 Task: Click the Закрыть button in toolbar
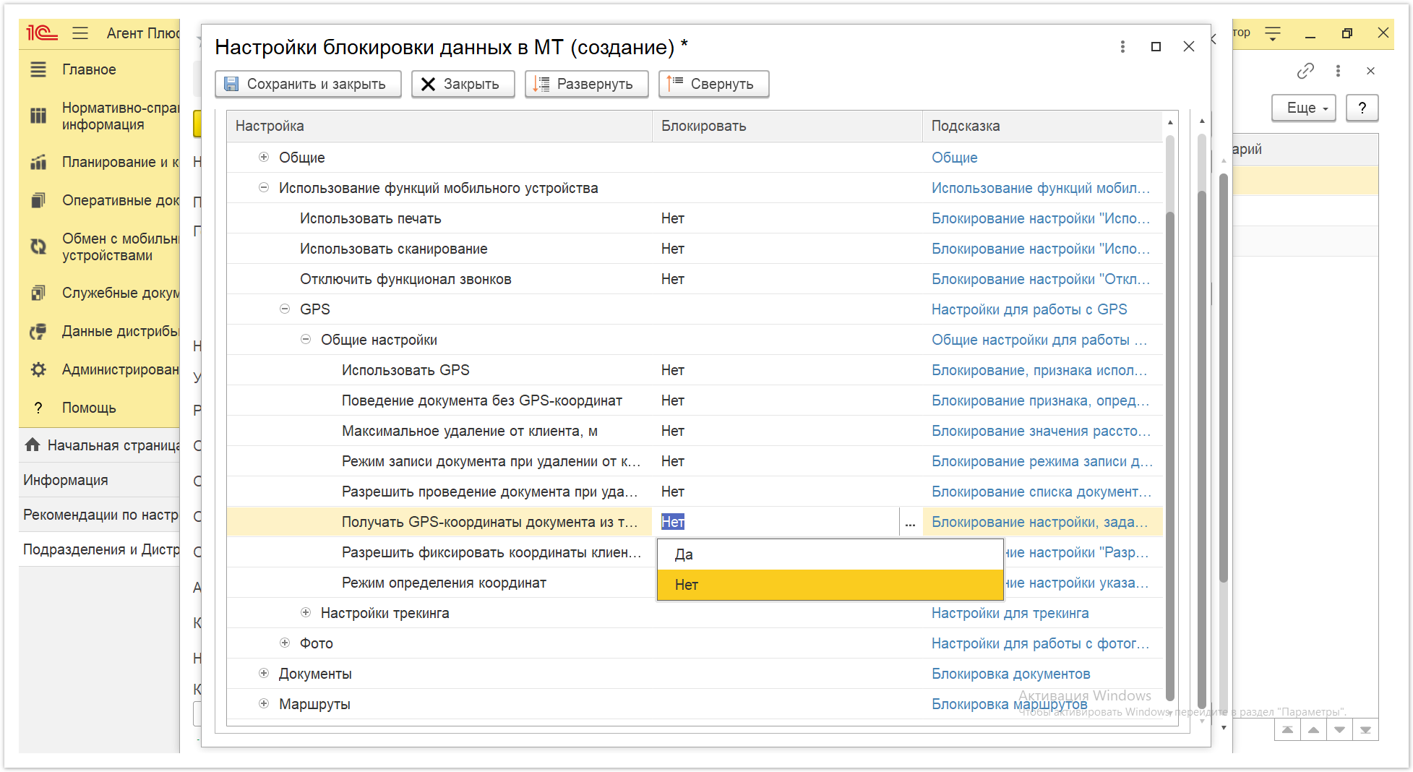[x=463, y=84]
